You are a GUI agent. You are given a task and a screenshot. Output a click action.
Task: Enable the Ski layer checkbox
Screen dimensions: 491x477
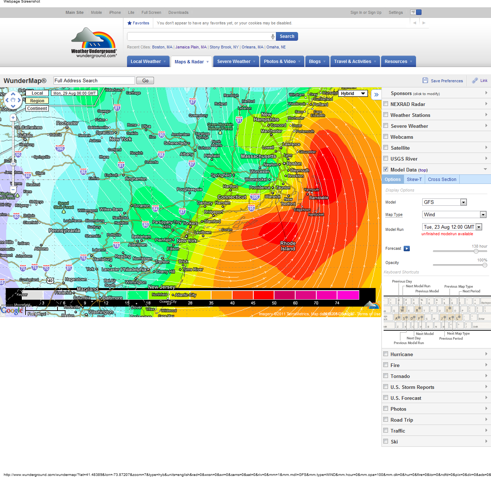(x=385, y=441)
